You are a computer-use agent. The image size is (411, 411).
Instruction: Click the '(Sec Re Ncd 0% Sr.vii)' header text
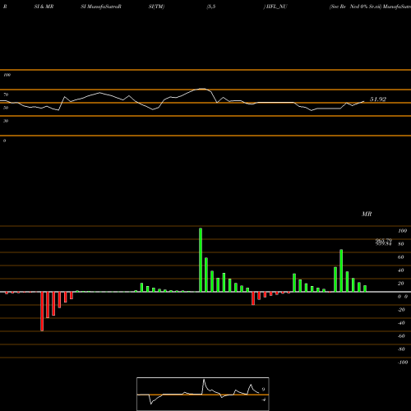[355, 7]
